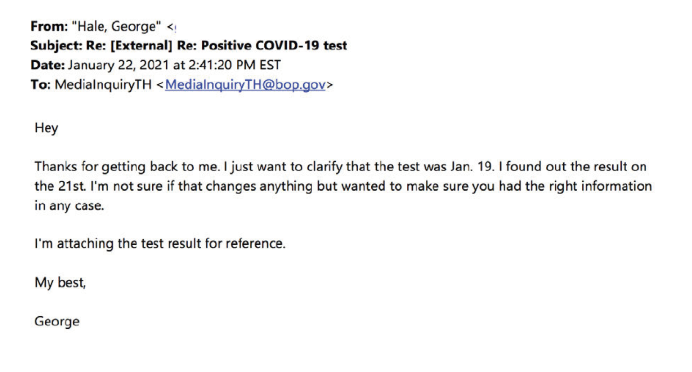Click the bold From label
The width and height of the screenshot is (692, 372).
pos(49,26)
